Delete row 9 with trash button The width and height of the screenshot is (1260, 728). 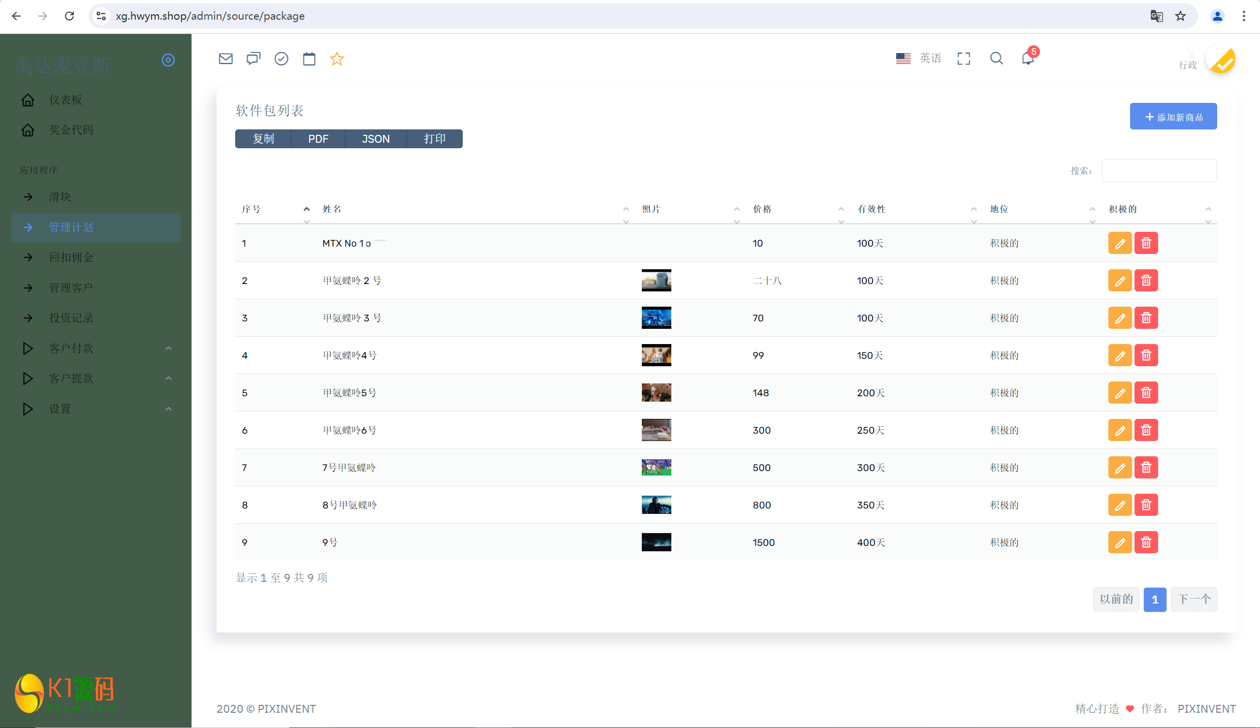coord(1145,542)
